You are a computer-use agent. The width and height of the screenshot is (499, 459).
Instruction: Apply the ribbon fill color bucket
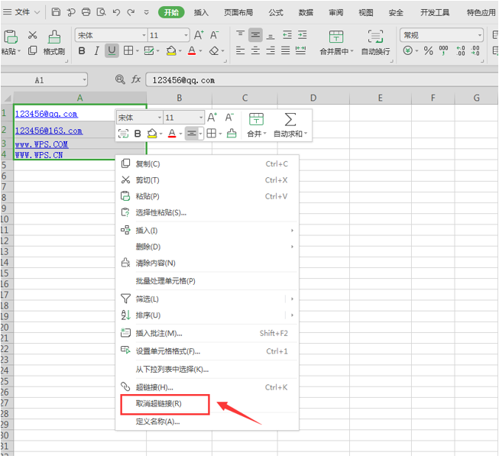tap(171, 51)
